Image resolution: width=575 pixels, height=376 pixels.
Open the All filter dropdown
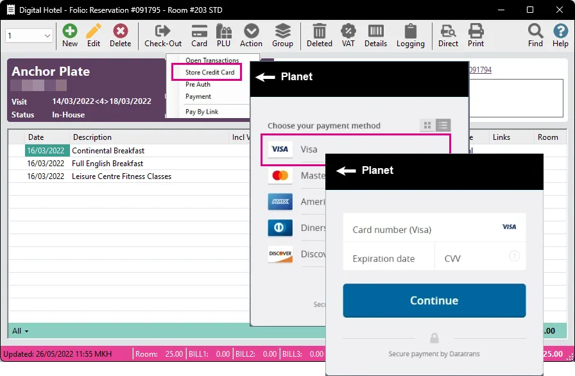coord(21,331)
